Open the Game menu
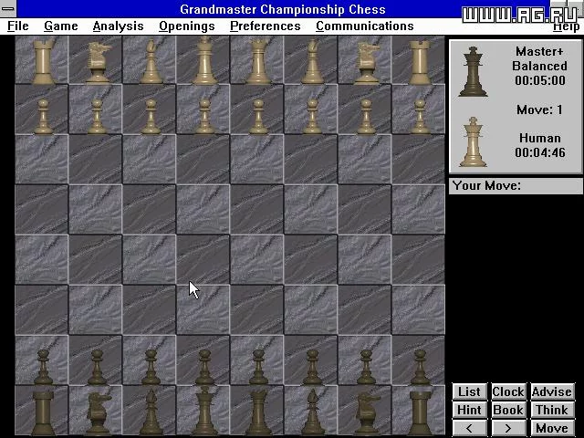The height and width of the screenshot is (438, 584). click(x=61, y=26)
